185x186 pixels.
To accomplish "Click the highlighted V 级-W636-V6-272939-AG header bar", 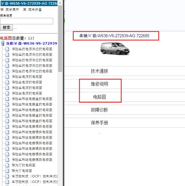I will [29, 3].
